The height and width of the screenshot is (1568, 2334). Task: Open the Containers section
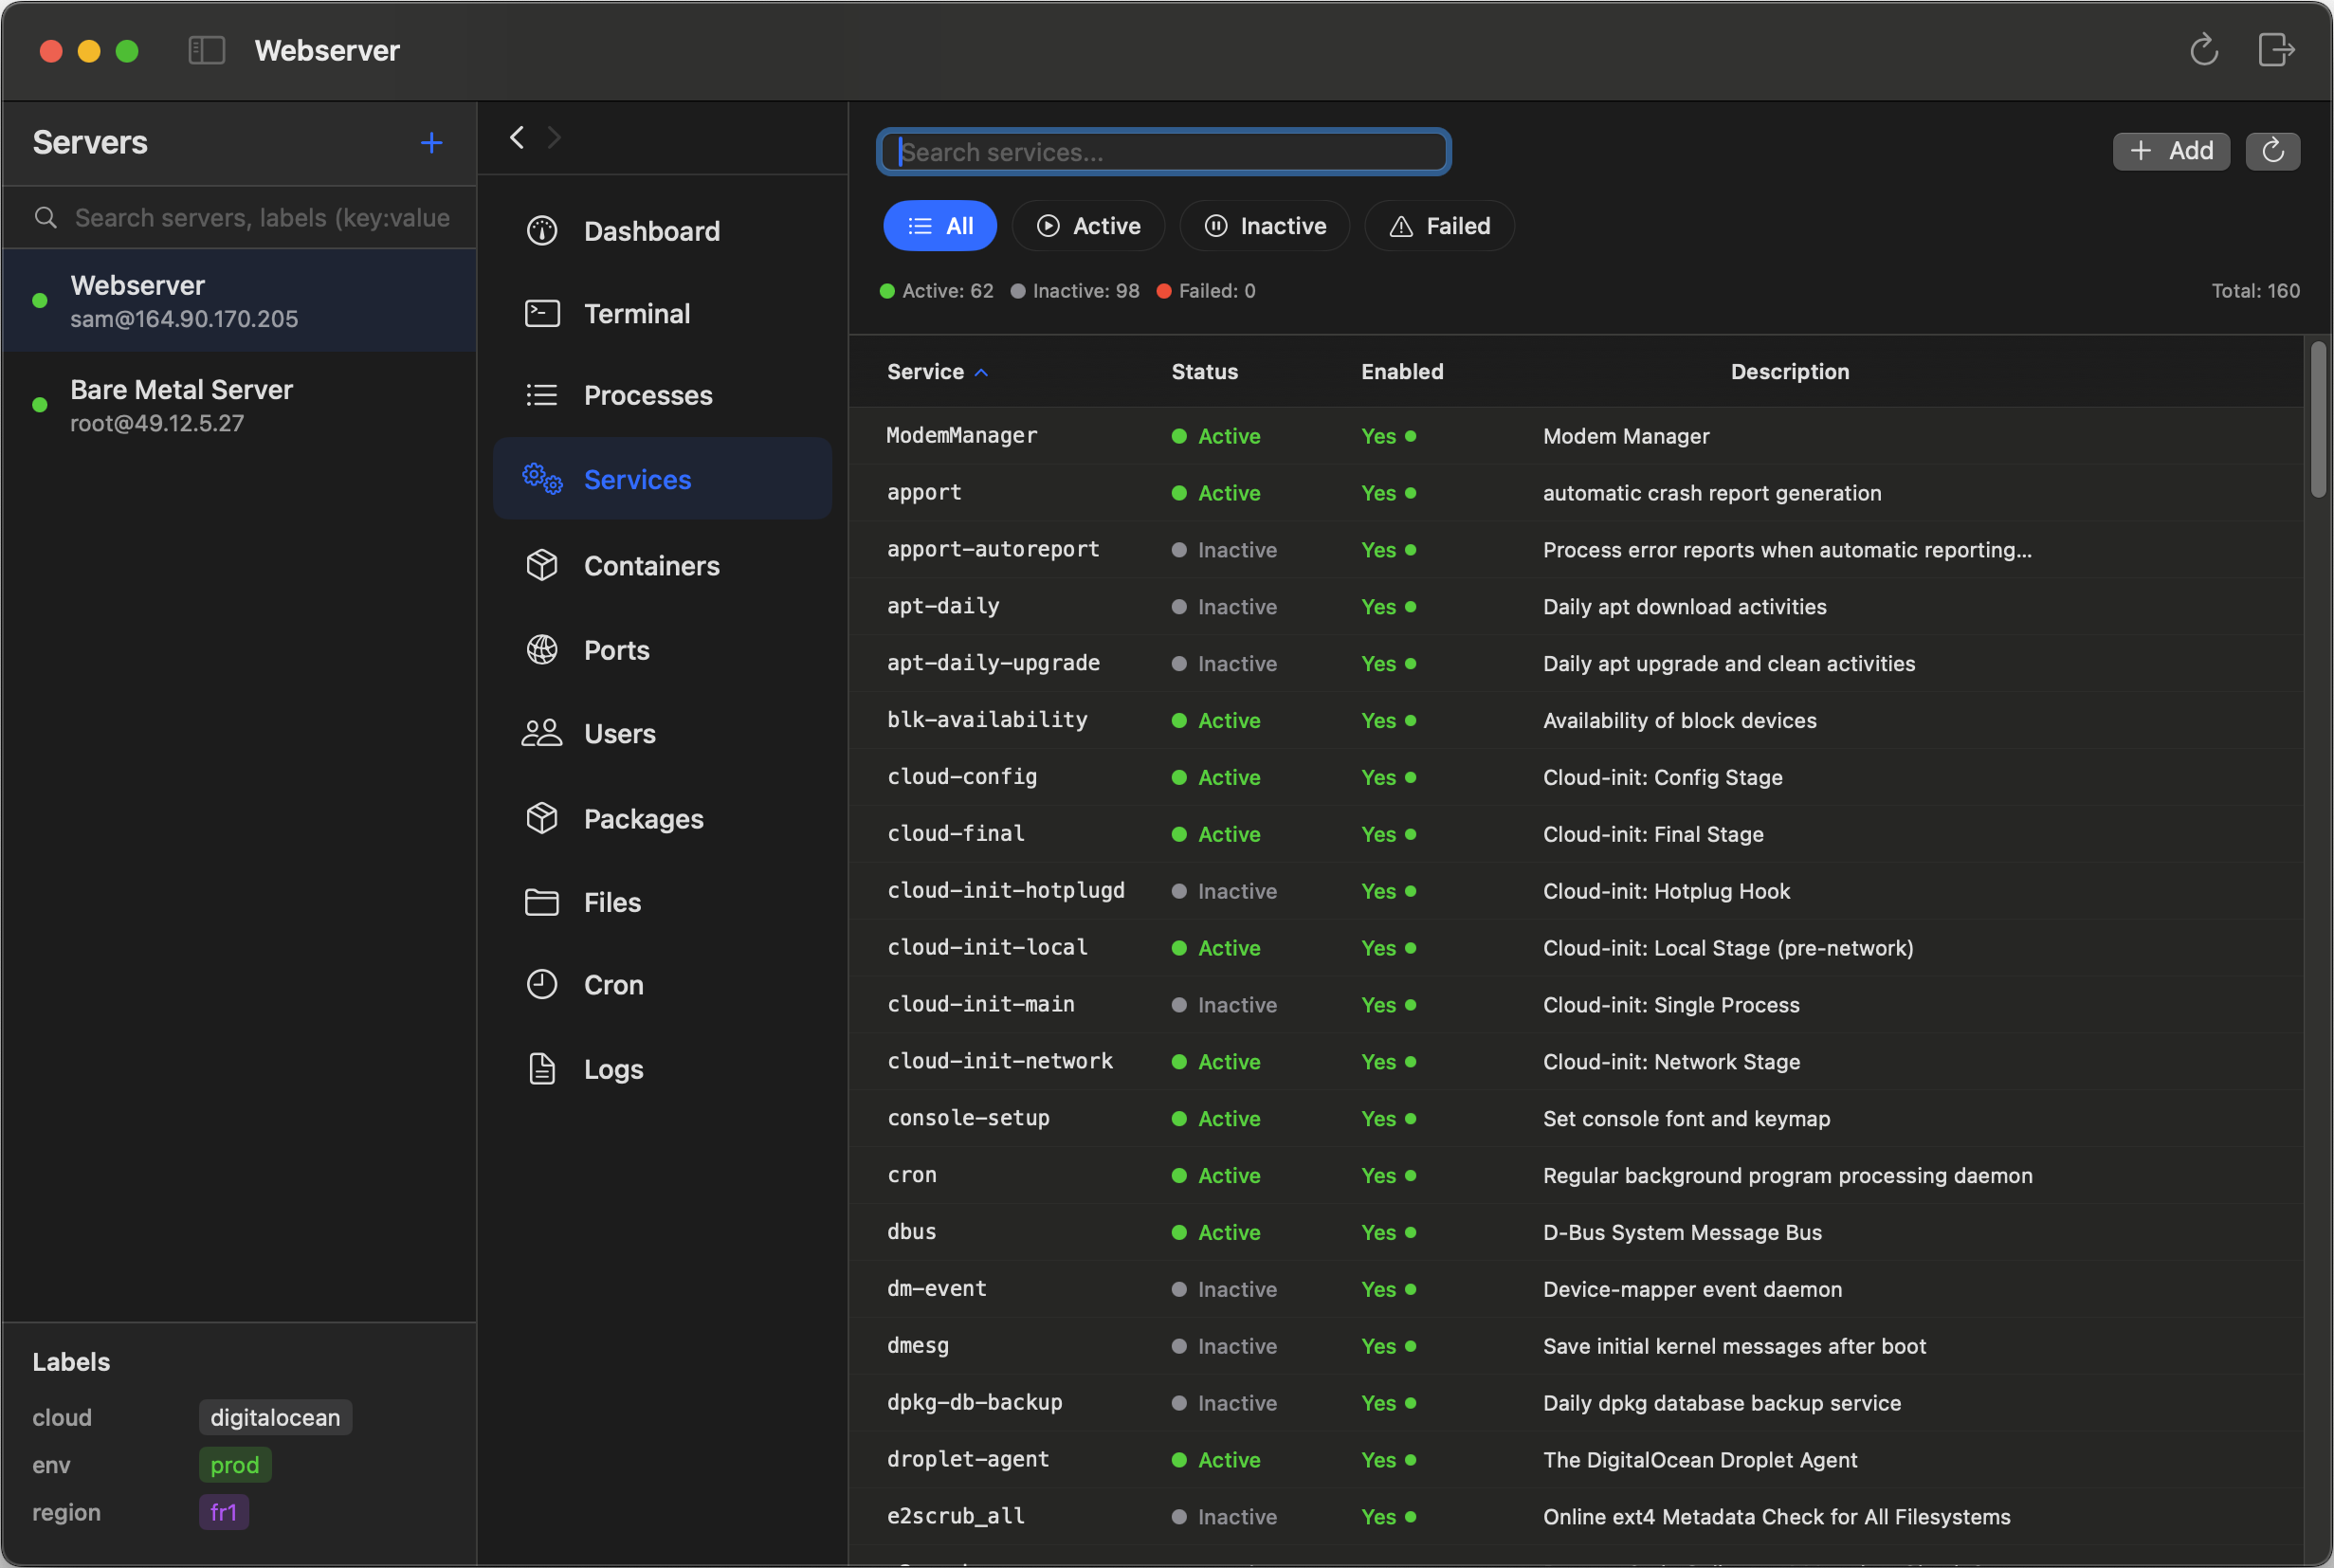(663, 565)
